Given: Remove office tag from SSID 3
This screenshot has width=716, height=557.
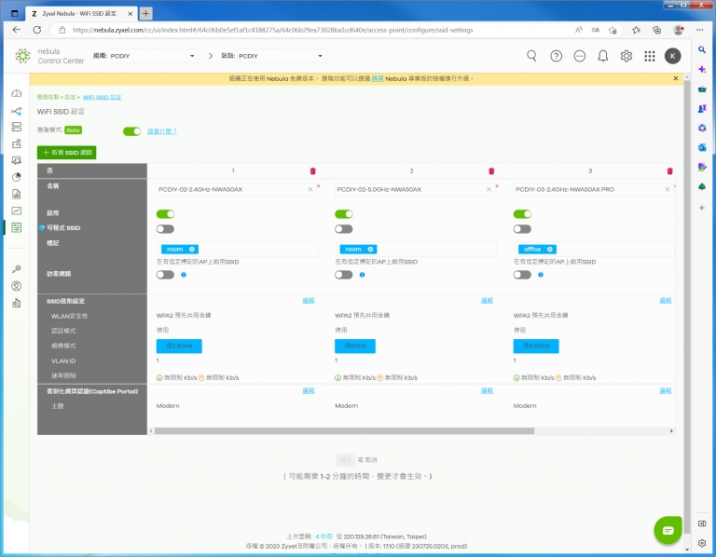Looking at the screenshot, I should pos(550,249).
